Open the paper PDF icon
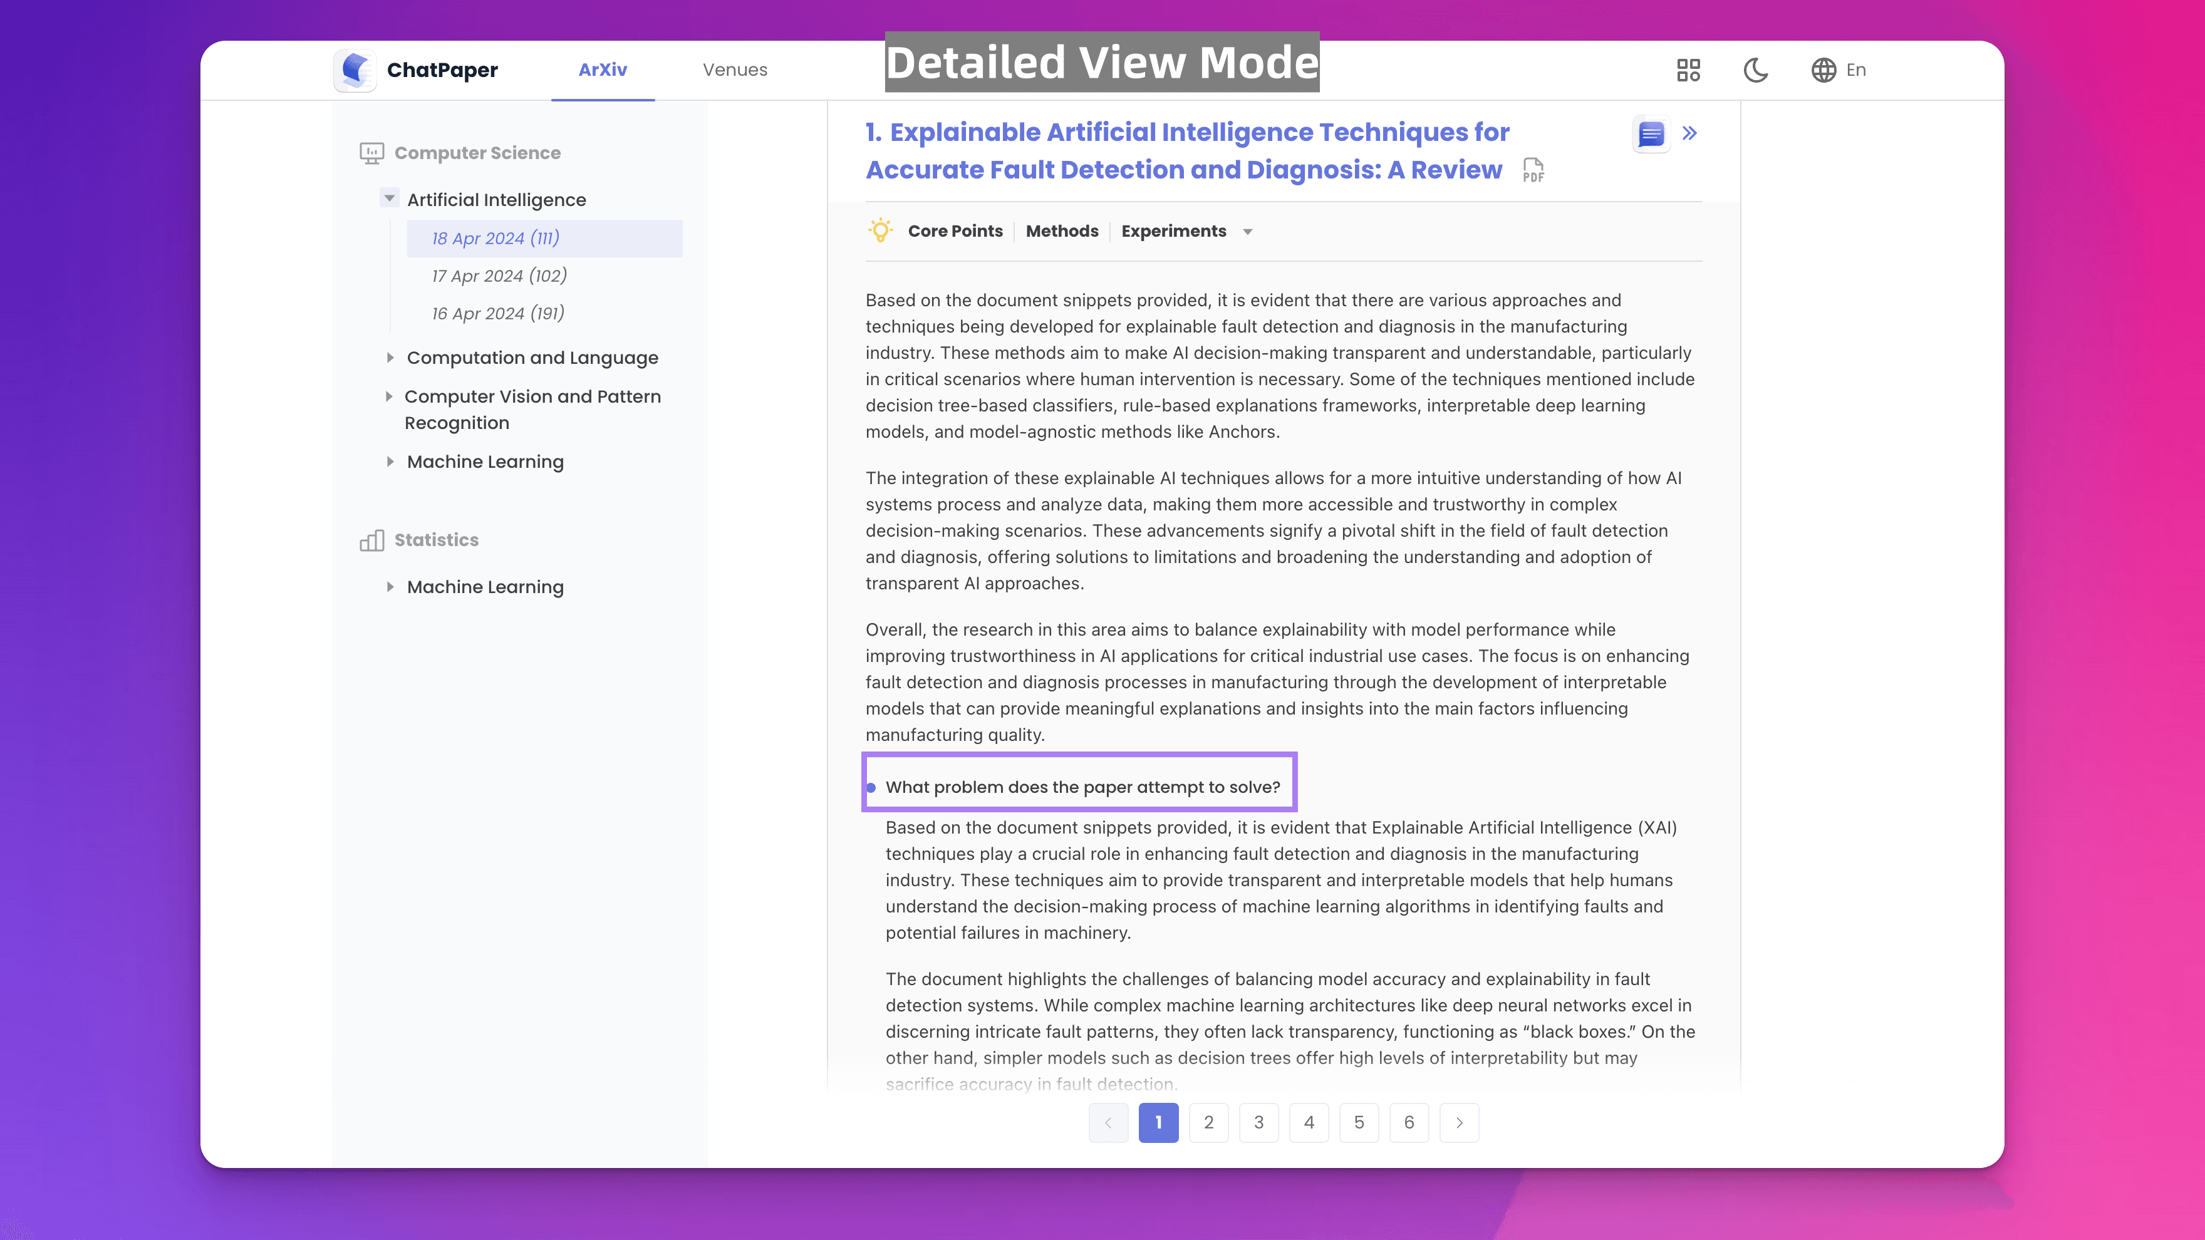2205x1240 pixels. pyautogui.click(x=1533, y=170)
